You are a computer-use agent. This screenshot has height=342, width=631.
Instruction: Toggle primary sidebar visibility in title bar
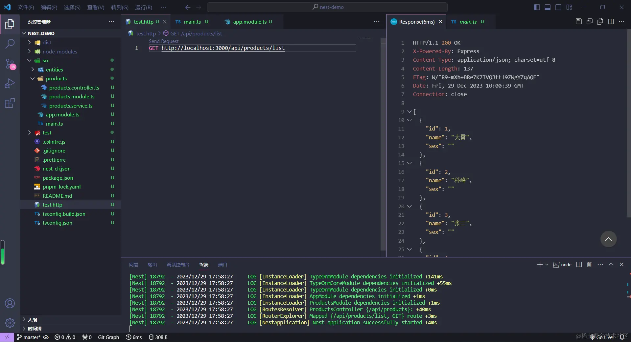tap(537, 7)
